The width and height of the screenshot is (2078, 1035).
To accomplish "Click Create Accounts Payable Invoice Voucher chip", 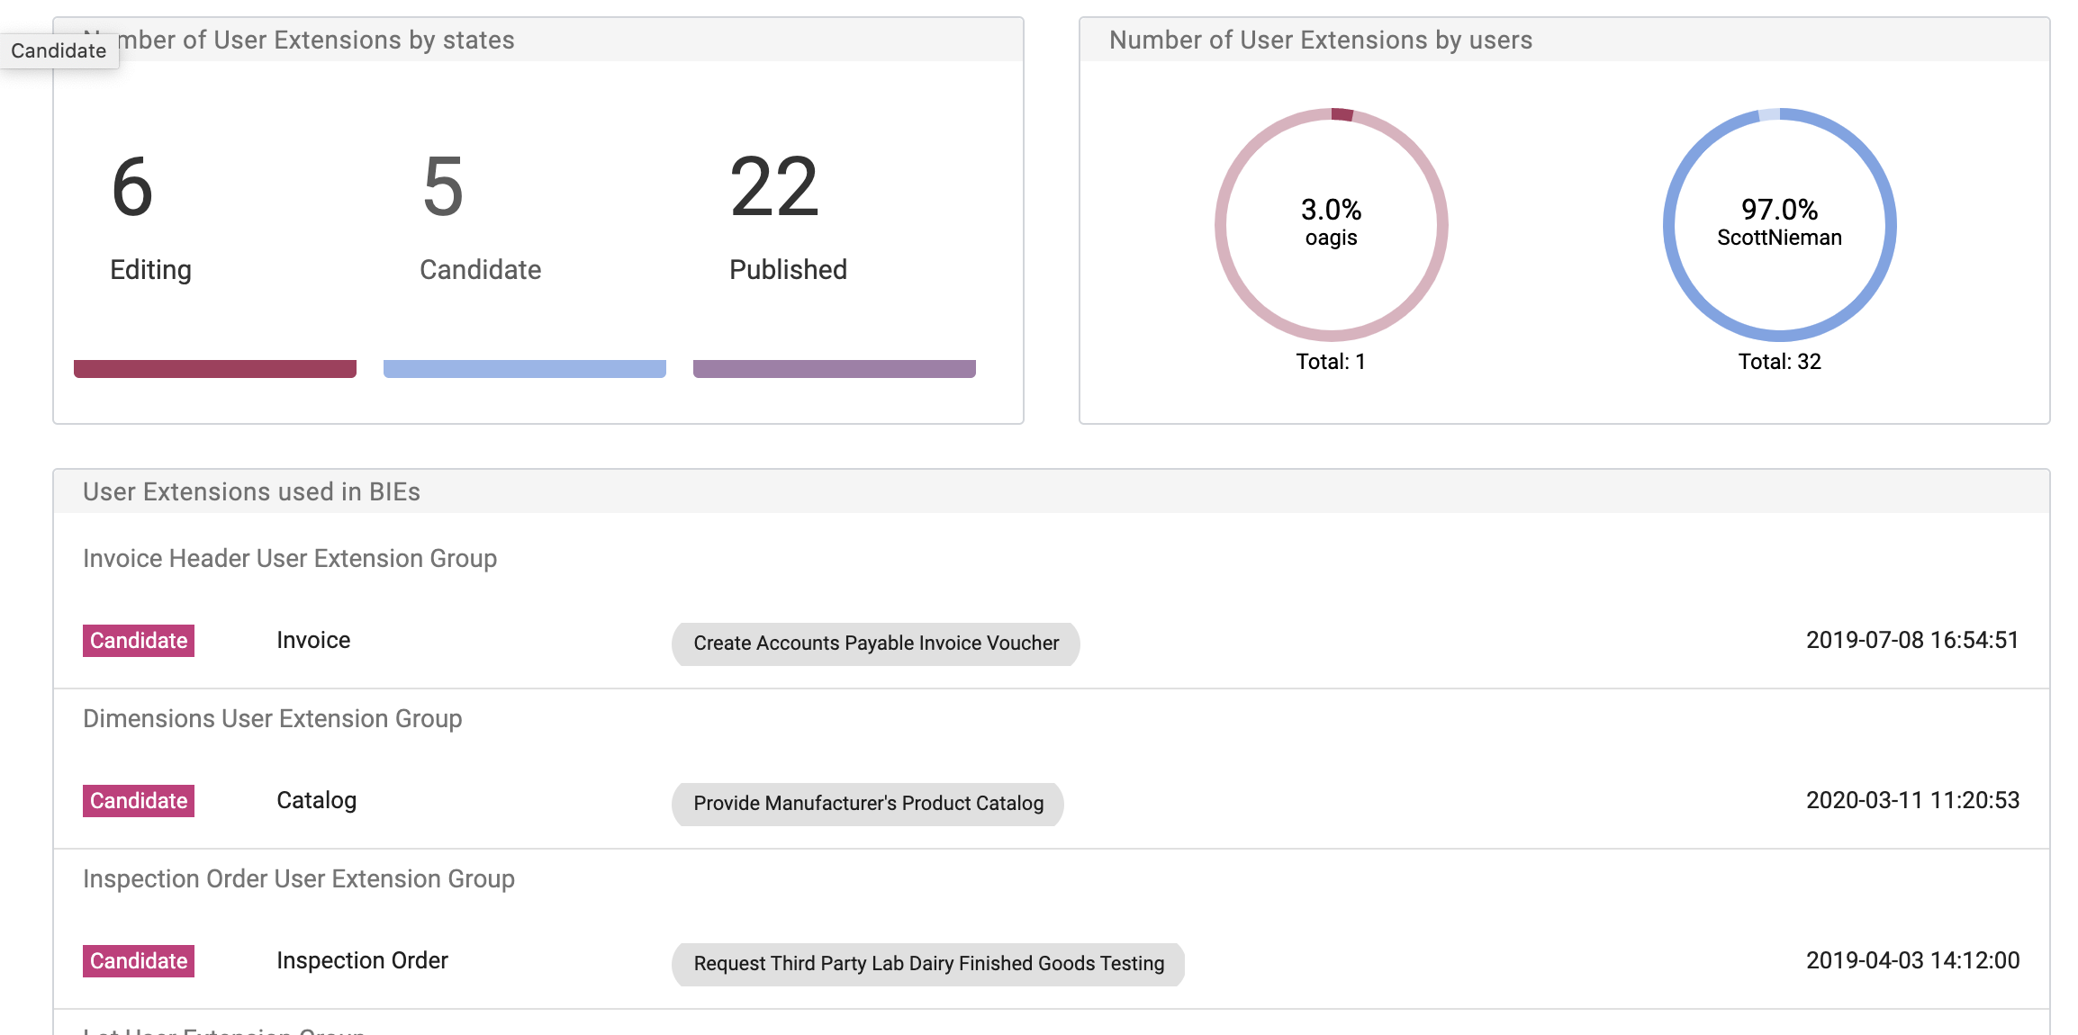I will pyautogui.click(x=876, y=643).
